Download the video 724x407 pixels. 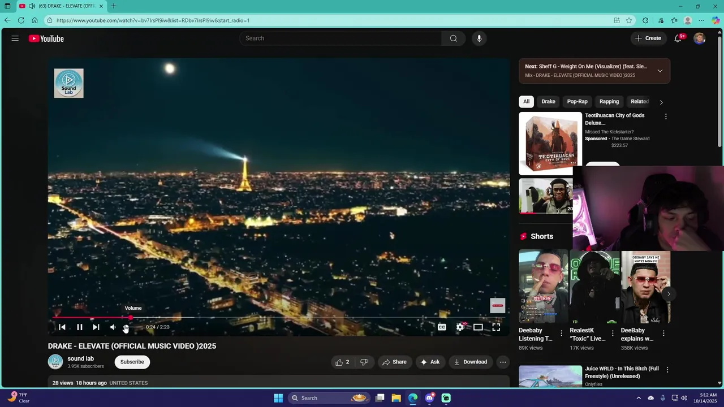[x=471, y=362]
